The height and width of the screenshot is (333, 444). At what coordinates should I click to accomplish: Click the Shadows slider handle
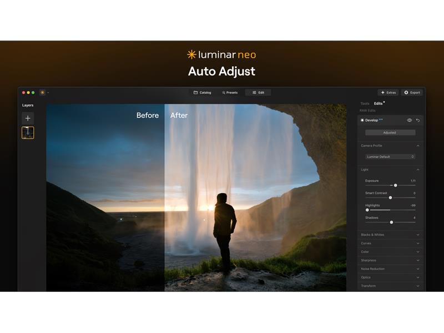(392, 223)
